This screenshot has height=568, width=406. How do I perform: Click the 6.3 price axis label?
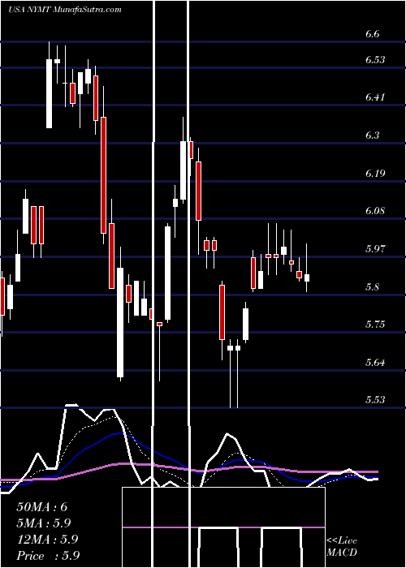click(x=373, y=136)
